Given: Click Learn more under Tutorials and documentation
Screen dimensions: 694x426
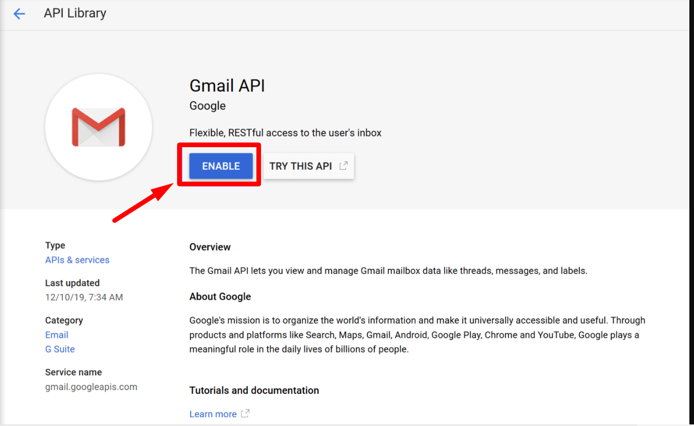Looking at the screenshot, I should [213, 413].
